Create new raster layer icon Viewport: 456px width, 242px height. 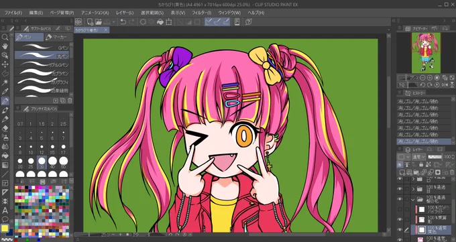click(402, 172)
